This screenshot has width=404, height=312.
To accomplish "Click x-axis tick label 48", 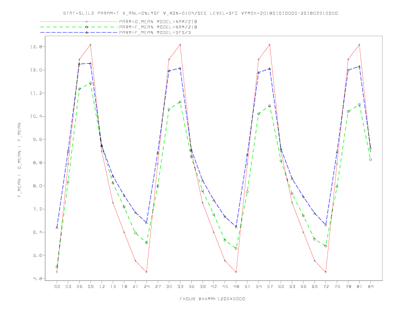I will pyautogui.click(x=236, y=287).
